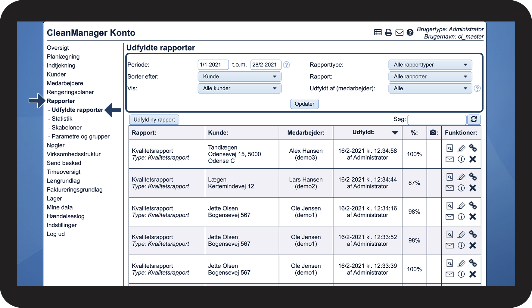The width and height of the screenshot is (532, 308).
Task: Click the Søg search input field
Action: [x=437, y=120]
